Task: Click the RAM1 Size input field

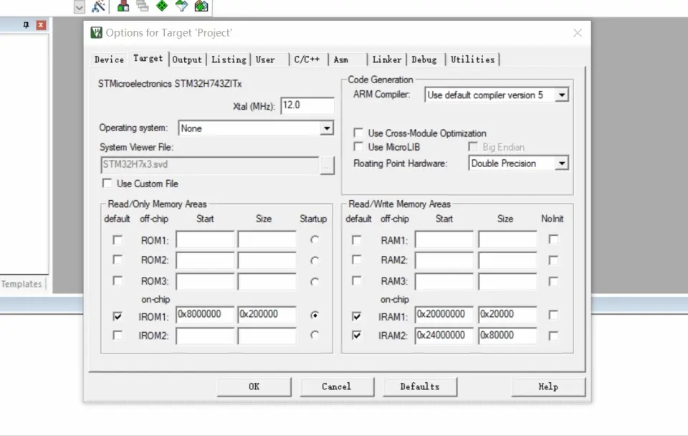Action: [x=507, y=240]
